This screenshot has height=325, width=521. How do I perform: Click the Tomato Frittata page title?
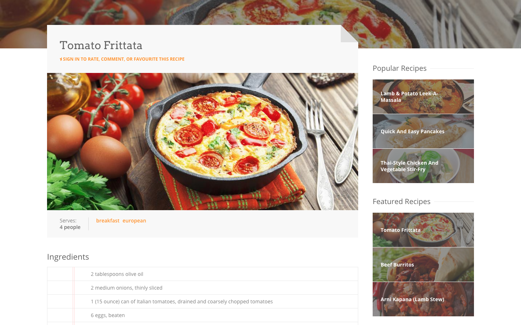click(101, 45)
